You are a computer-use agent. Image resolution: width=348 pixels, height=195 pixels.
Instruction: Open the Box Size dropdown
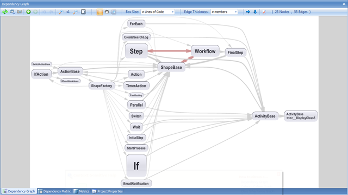158,12
